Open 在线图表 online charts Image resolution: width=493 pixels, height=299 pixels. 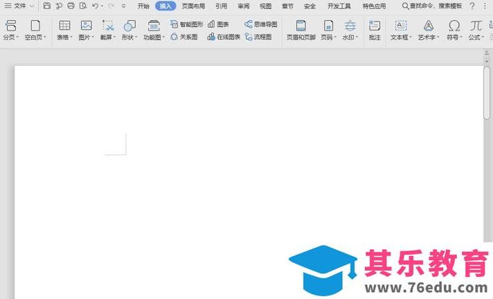click(224, 37)
